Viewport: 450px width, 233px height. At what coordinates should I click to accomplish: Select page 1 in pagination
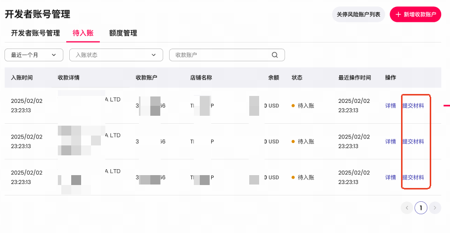421,208
